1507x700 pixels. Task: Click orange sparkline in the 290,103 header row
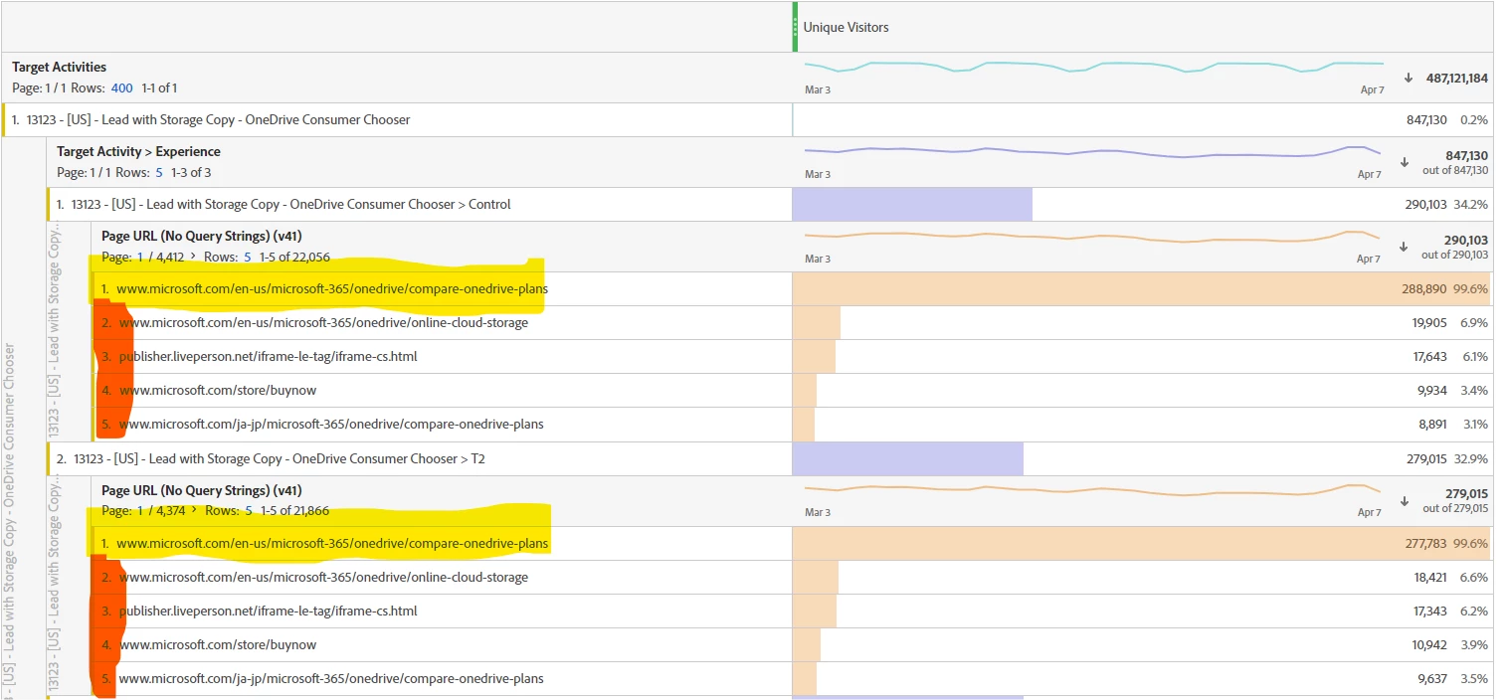pos(1092,238)
